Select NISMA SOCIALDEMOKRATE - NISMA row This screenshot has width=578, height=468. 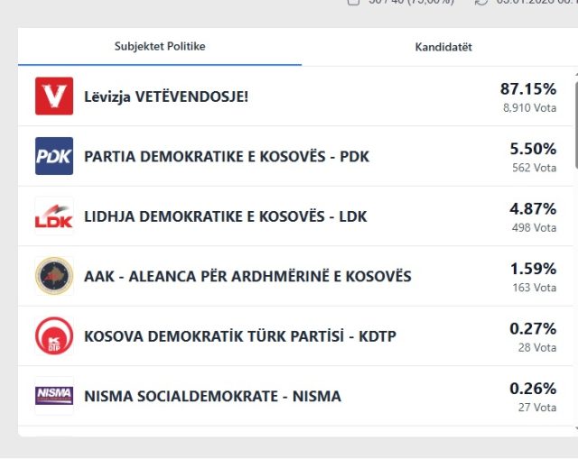click(x=212, y=396)
